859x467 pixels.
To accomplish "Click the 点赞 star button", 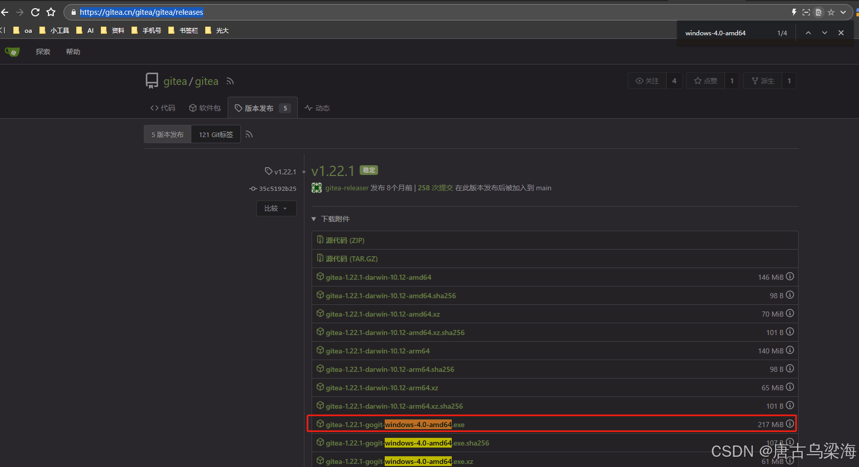I will click(x=706, y=81).
